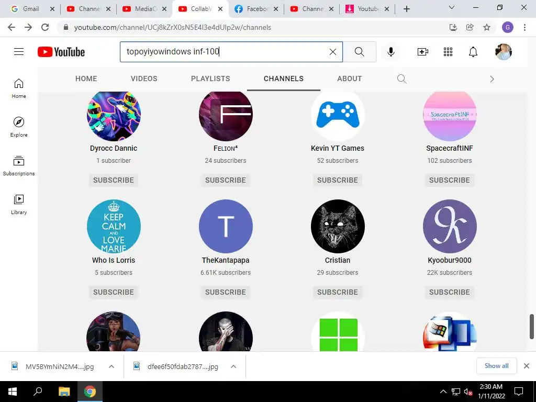The width and height of the screenshot is (536, 402).
Task: Open a new browser tab
Action: 406,9
